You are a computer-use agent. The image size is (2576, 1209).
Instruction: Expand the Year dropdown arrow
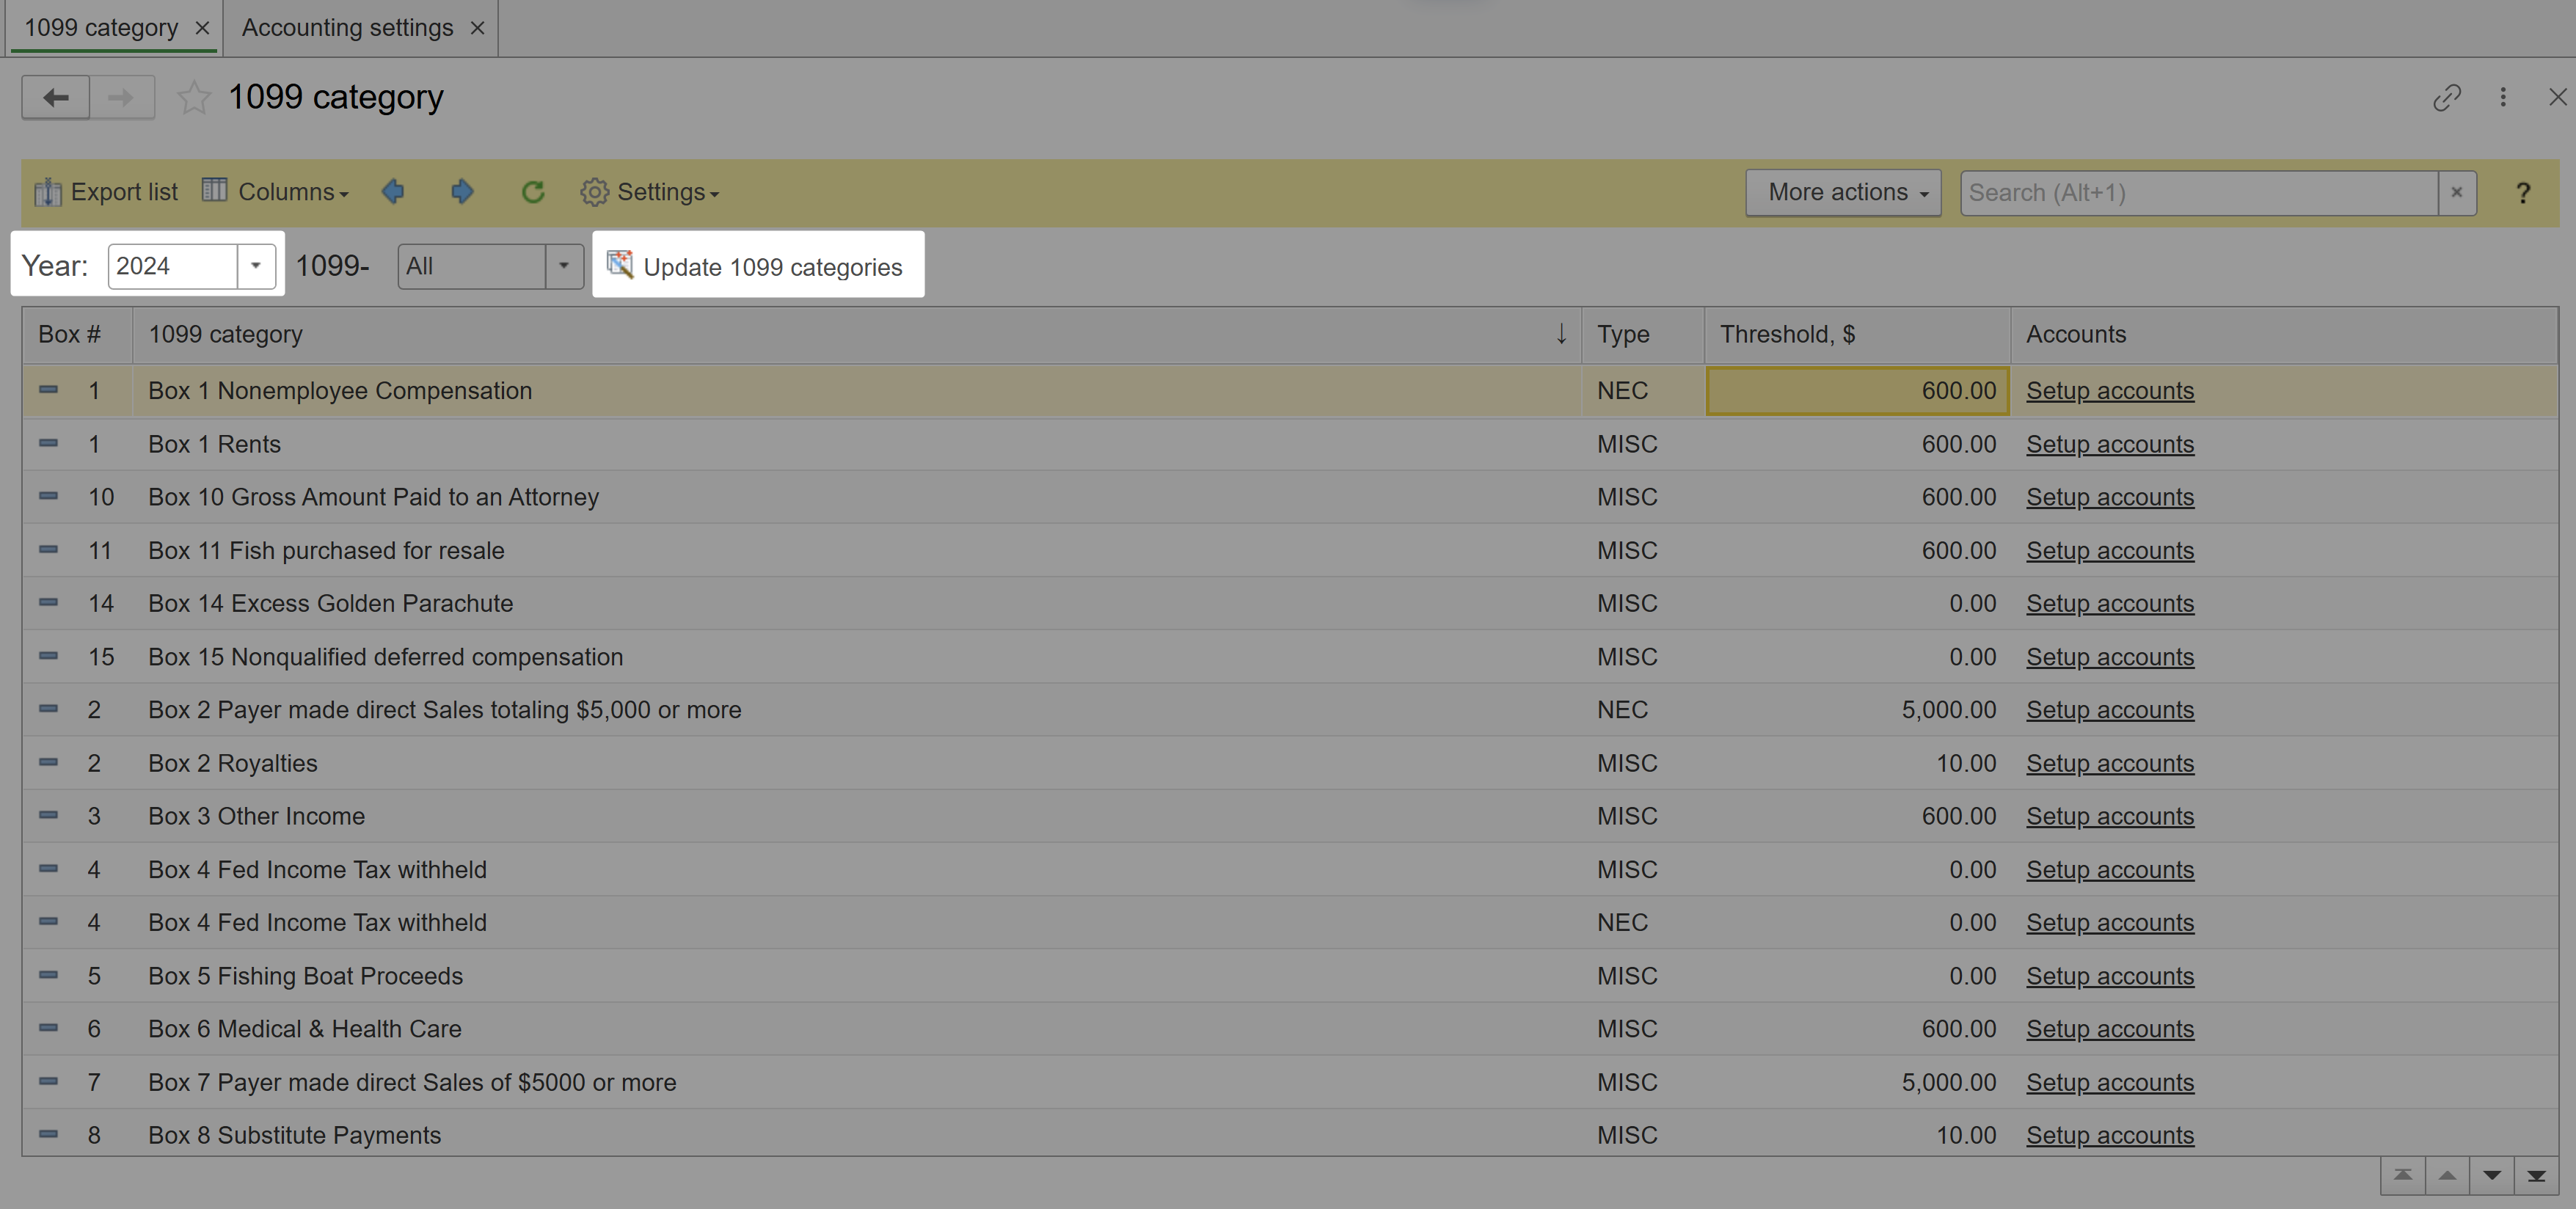click(x=256, y=266)
